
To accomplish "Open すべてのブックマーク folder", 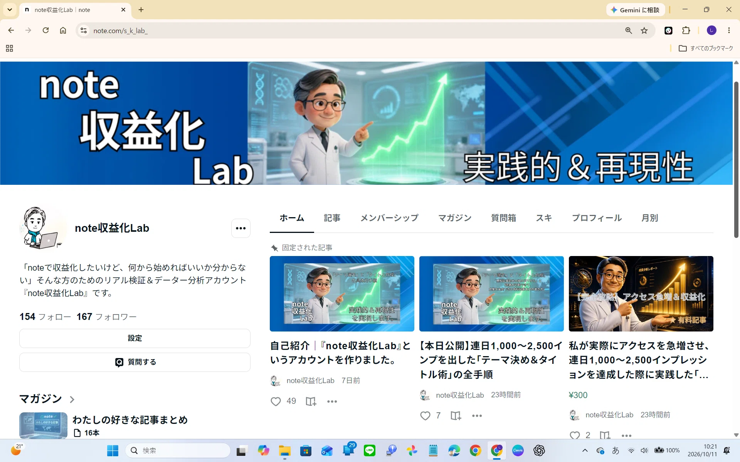I will [706, 49].
